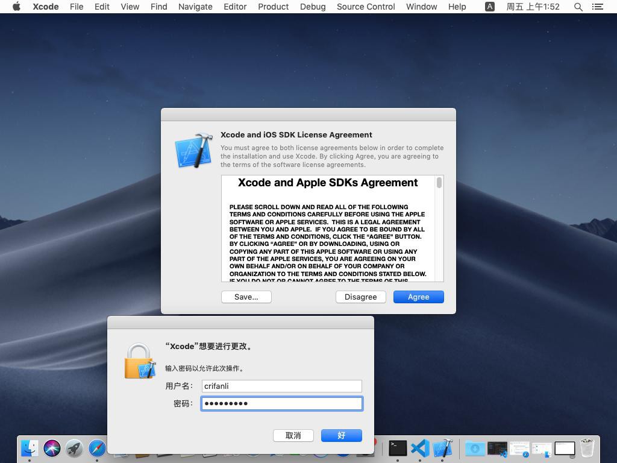This screenshot has height=463, width=617.
Task: Open the Source Control menu
Action: [366, 7]
